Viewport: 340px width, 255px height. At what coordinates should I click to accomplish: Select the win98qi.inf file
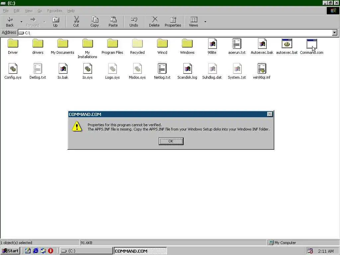click(x=262, y=71)
